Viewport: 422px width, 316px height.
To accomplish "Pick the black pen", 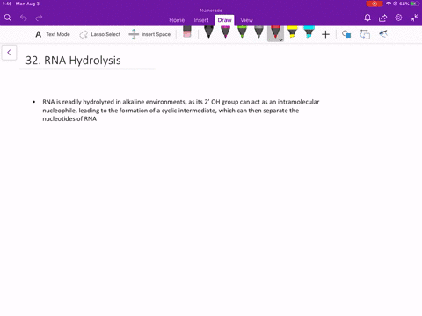I will coord(208,32).
